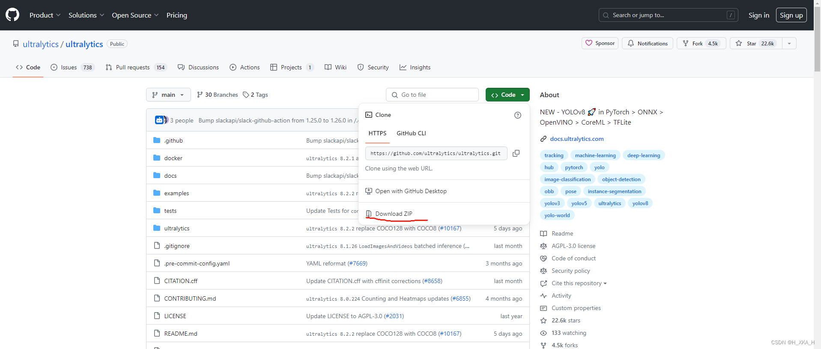
Task: Open the Actions tab
Action: [245, 67]
